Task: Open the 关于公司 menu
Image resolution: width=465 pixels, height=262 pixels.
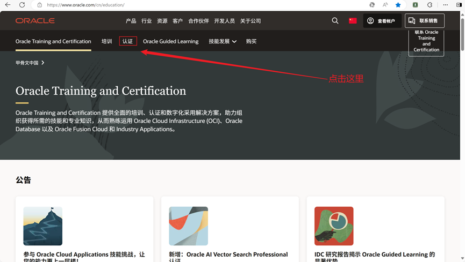Action: click(251, 21)
